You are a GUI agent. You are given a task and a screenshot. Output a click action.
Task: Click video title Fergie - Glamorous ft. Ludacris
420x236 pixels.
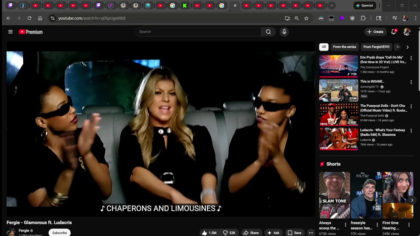39,223
